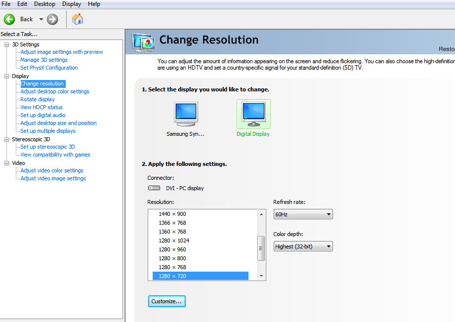The image size is (455, 322).
Task: Click the Change Resolution header icon
Action: click(x=143, y=42)
